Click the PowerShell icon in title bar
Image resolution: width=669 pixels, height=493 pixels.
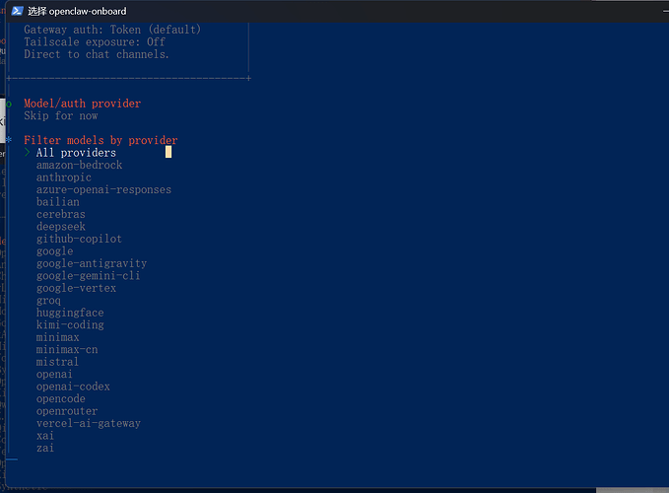click(x=14, y=11)
